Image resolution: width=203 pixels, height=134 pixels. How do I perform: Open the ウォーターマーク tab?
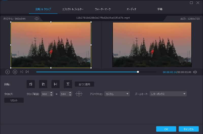(x=103, y=9)
